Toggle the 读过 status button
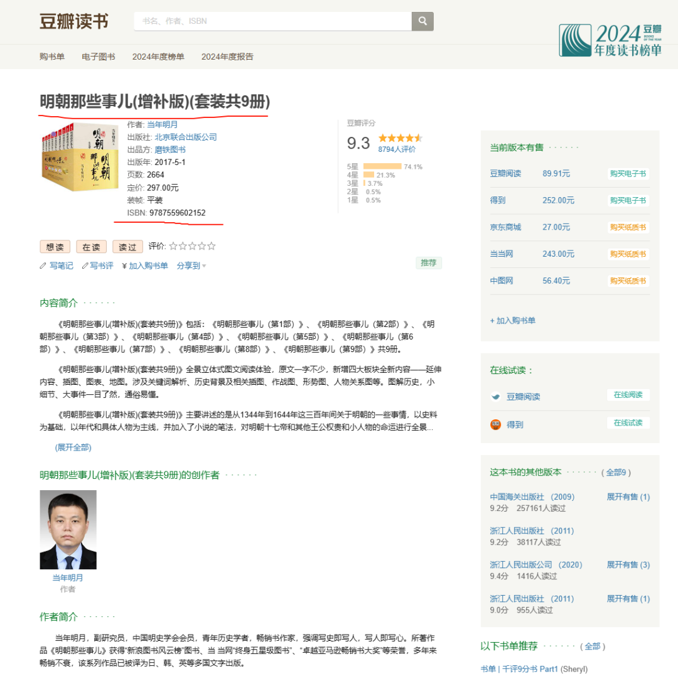Screen dimensions: 678x676 click(127, 247)
